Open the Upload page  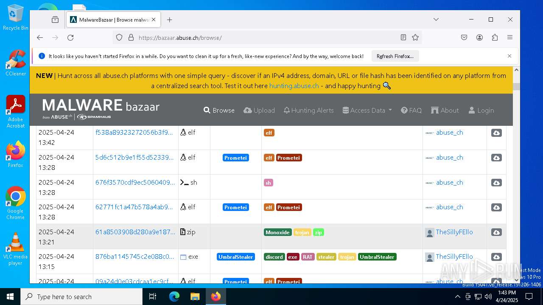pyautogui.click(x=259, y=110)
